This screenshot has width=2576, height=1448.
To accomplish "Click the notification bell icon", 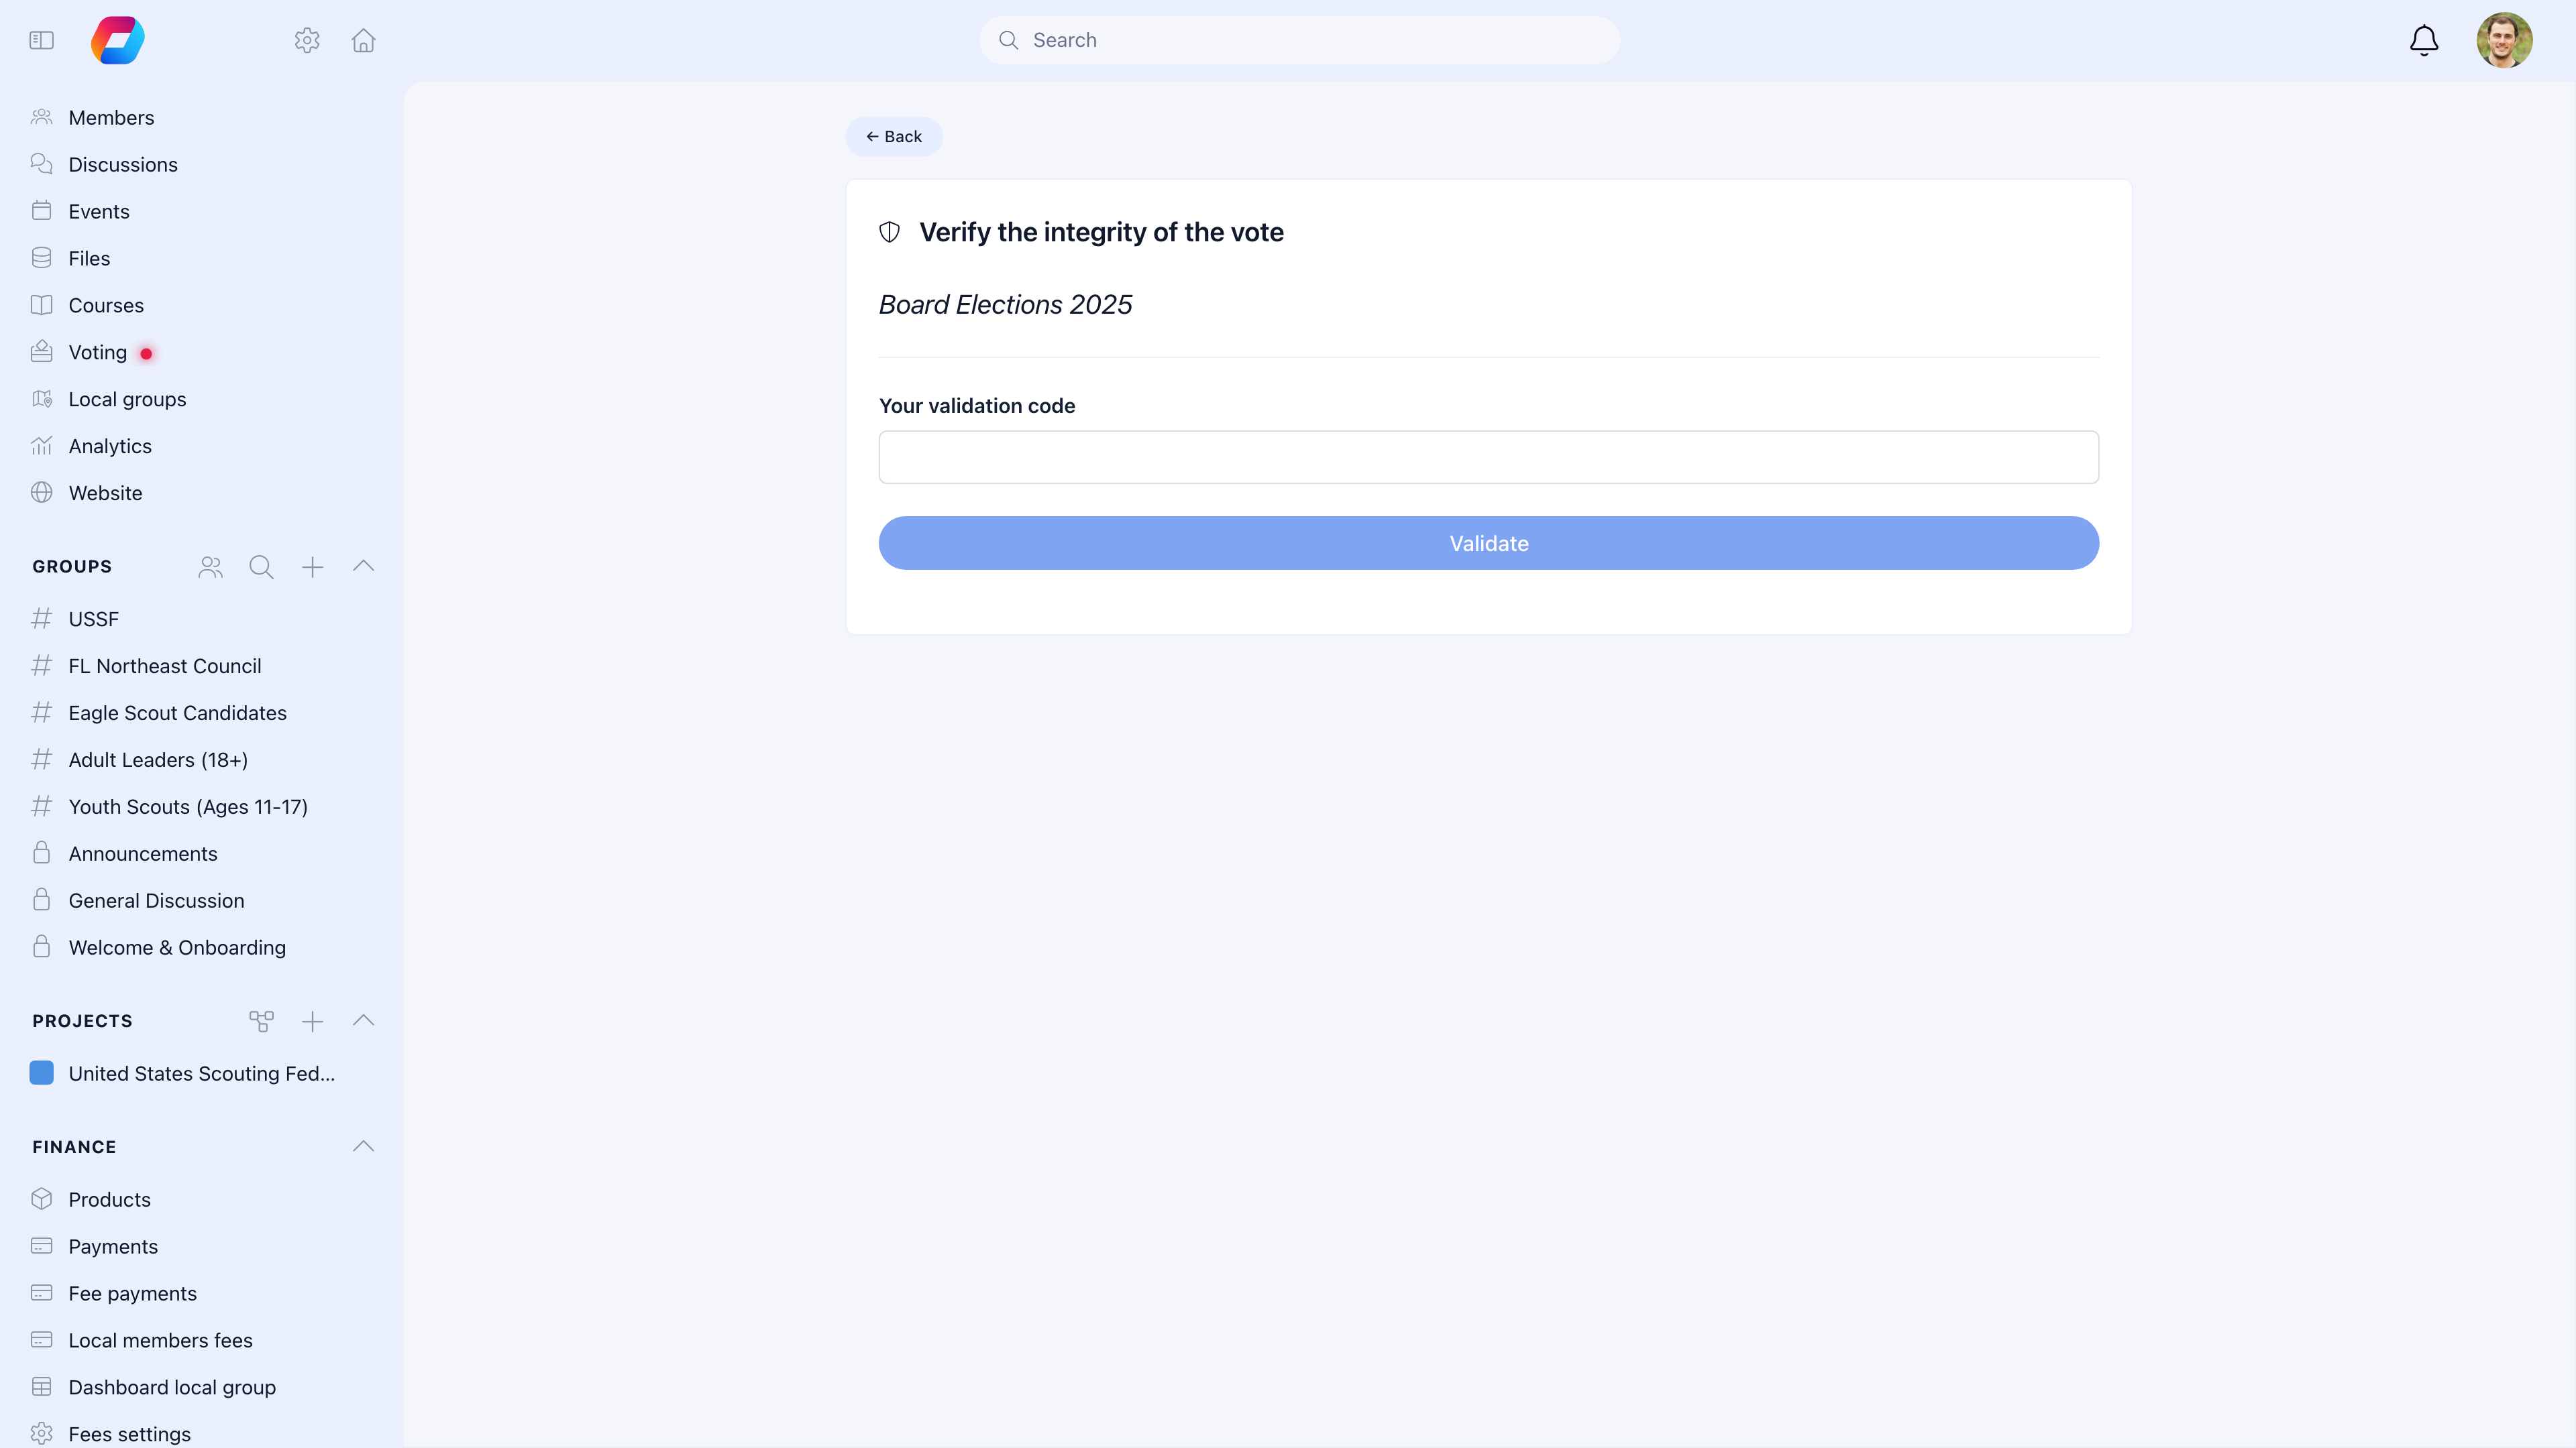I will pyautogui.click(x=2423, y=40).
